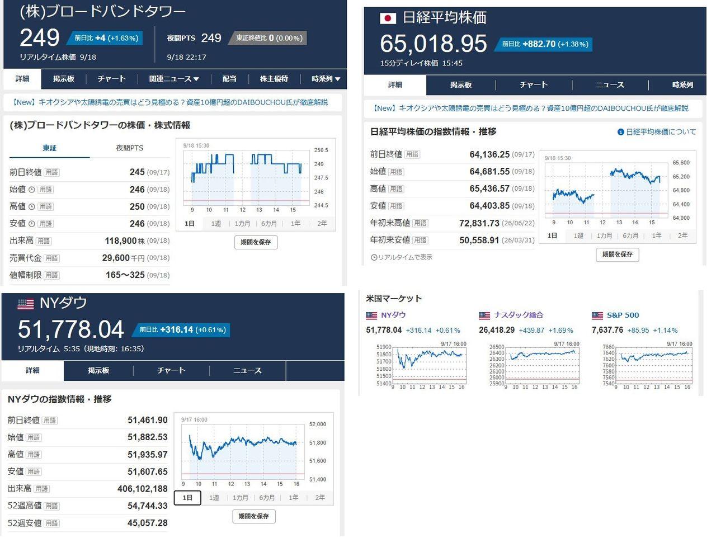Open the チャート tab for NYダウ
The image size is (716, 552).
point(171,371)
